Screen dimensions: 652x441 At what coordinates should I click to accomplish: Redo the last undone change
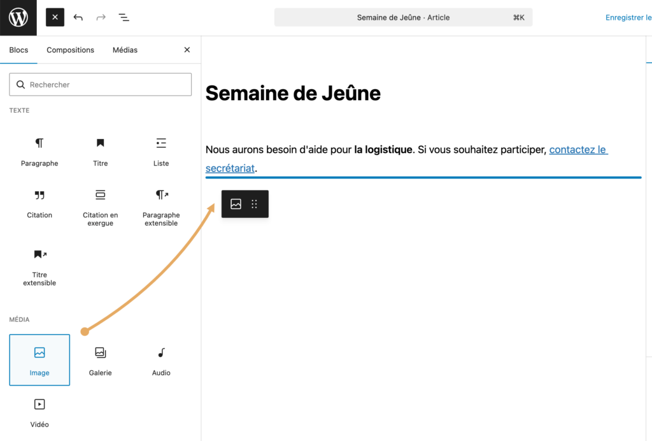click(101, 17)
